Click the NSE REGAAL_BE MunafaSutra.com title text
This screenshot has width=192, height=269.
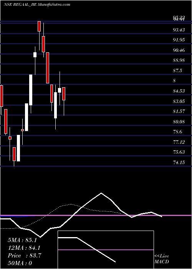(x=37, y=5)
